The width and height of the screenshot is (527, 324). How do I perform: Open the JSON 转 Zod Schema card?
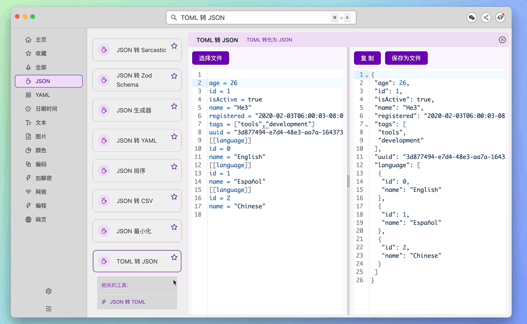(137, 80)
